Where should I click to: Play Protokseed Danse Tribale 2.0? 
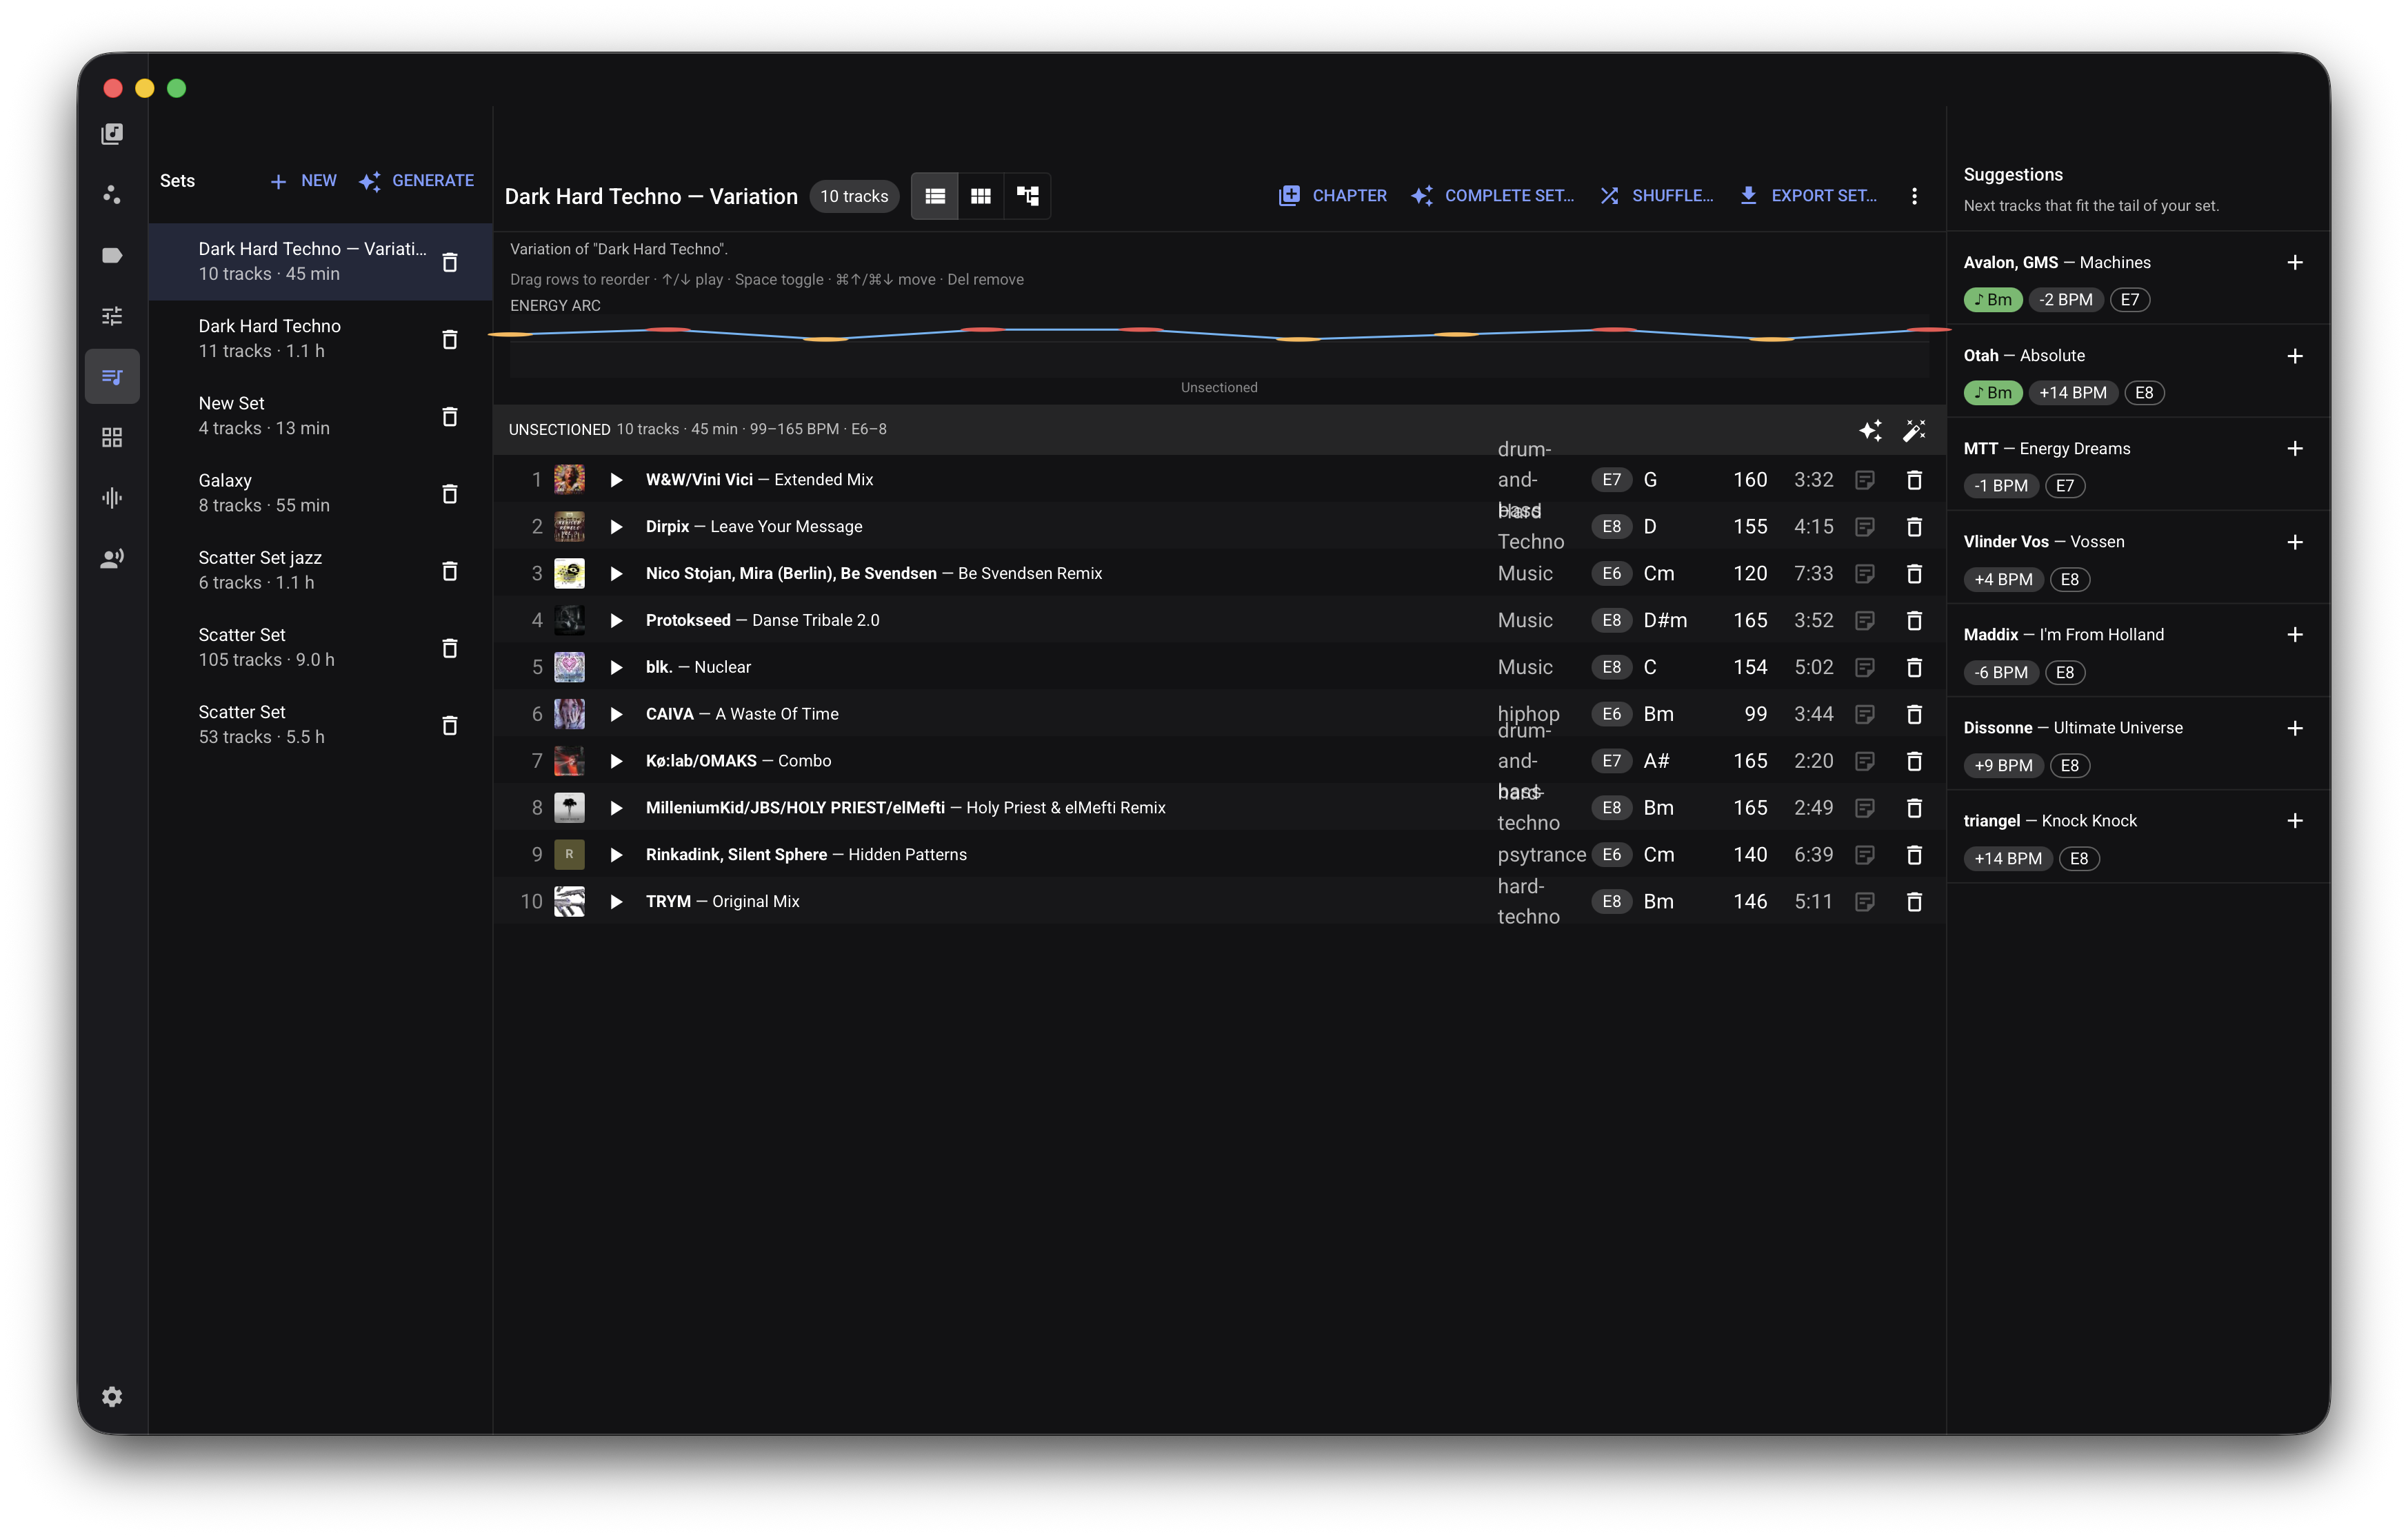617,620
